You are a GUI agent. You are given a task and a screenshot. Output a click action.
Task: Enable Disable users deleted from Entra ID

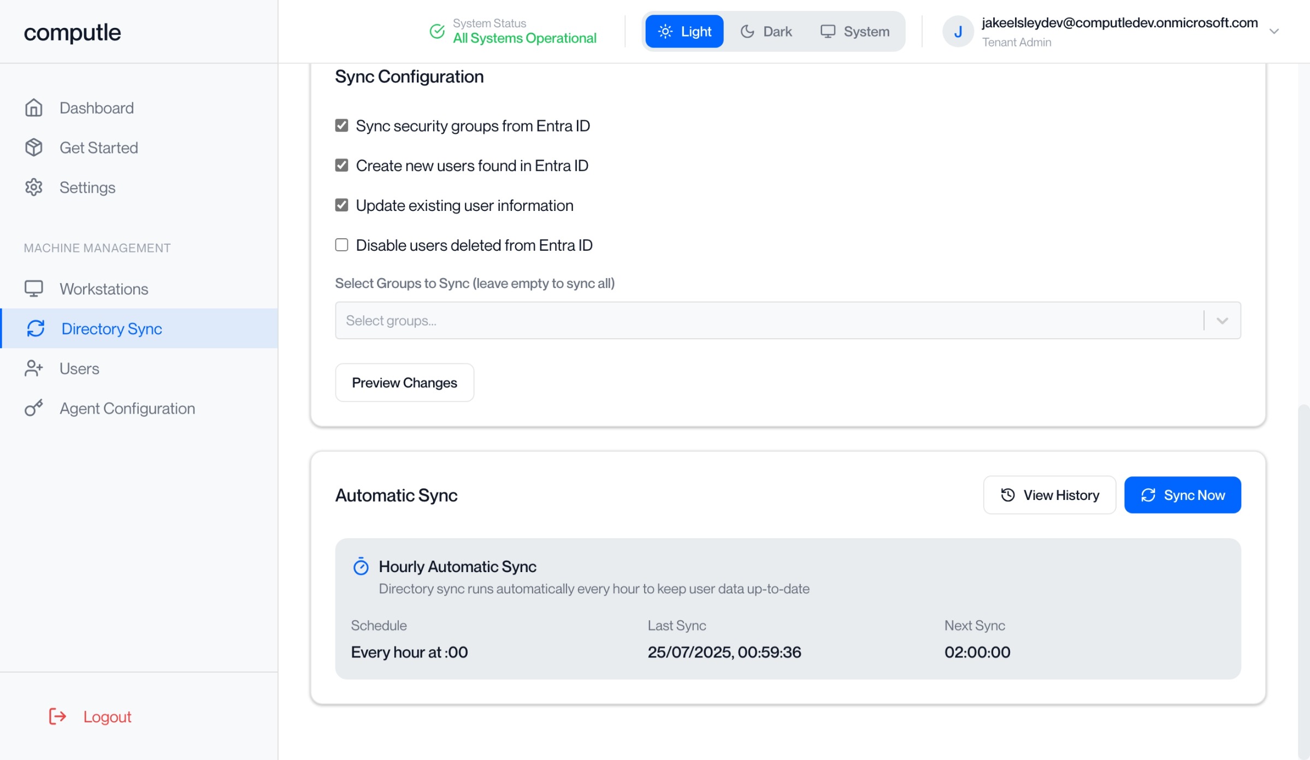341,245
